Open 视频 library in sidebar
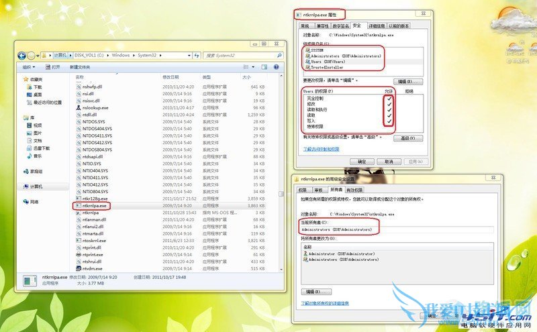This screenshot has height=332, width=537. pos(34,125)
